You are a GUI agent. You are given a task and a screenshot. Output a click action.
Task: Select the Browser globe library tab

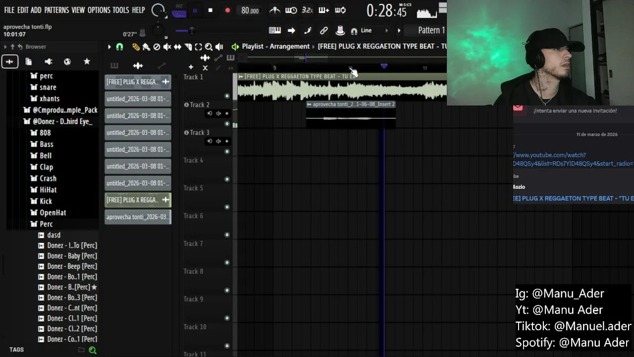pyautogui.click(x=67, y=61)
